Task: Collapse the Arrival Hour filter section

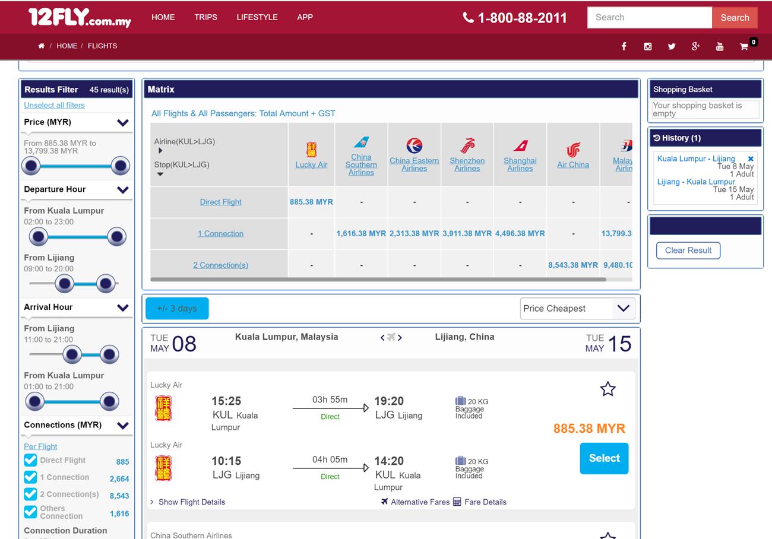Action: pyautogui.click(x=123, y=307)
